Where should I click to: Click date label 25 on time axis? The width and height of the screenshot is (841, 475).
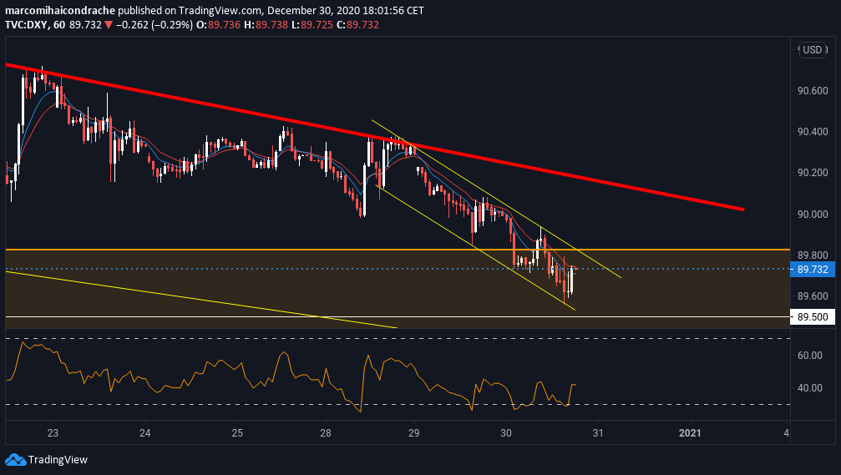[237, 432]
